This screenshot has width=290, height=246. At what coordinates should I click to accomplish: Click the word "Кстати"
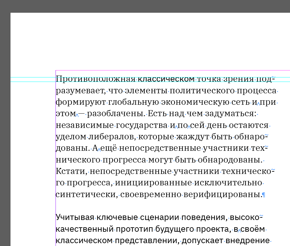(70, 171)
